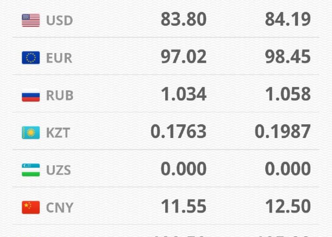Click CNY sell rate 12.50
The image size is (332, 237).
click(288, 206)
